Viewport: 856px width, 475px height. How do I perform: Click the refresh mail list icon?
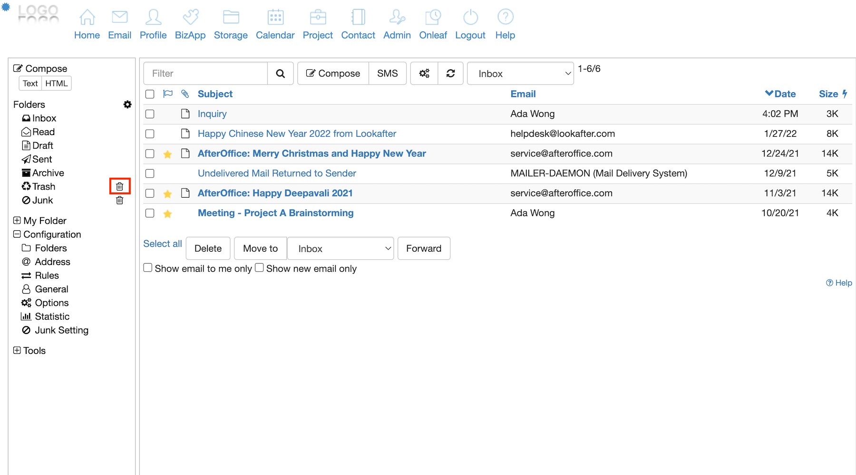(x=450, y=74)
